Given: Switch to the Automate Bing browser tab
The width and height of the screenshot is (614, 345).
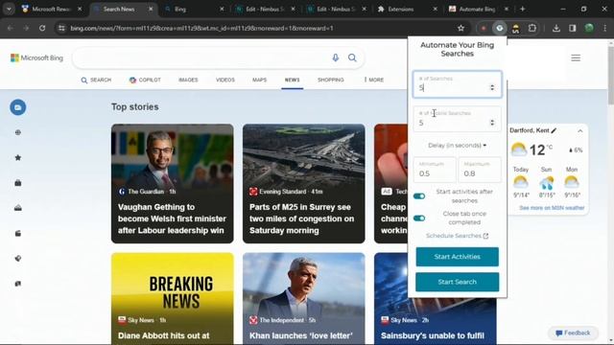Looking at the screenshot, I should pos(479,9).
